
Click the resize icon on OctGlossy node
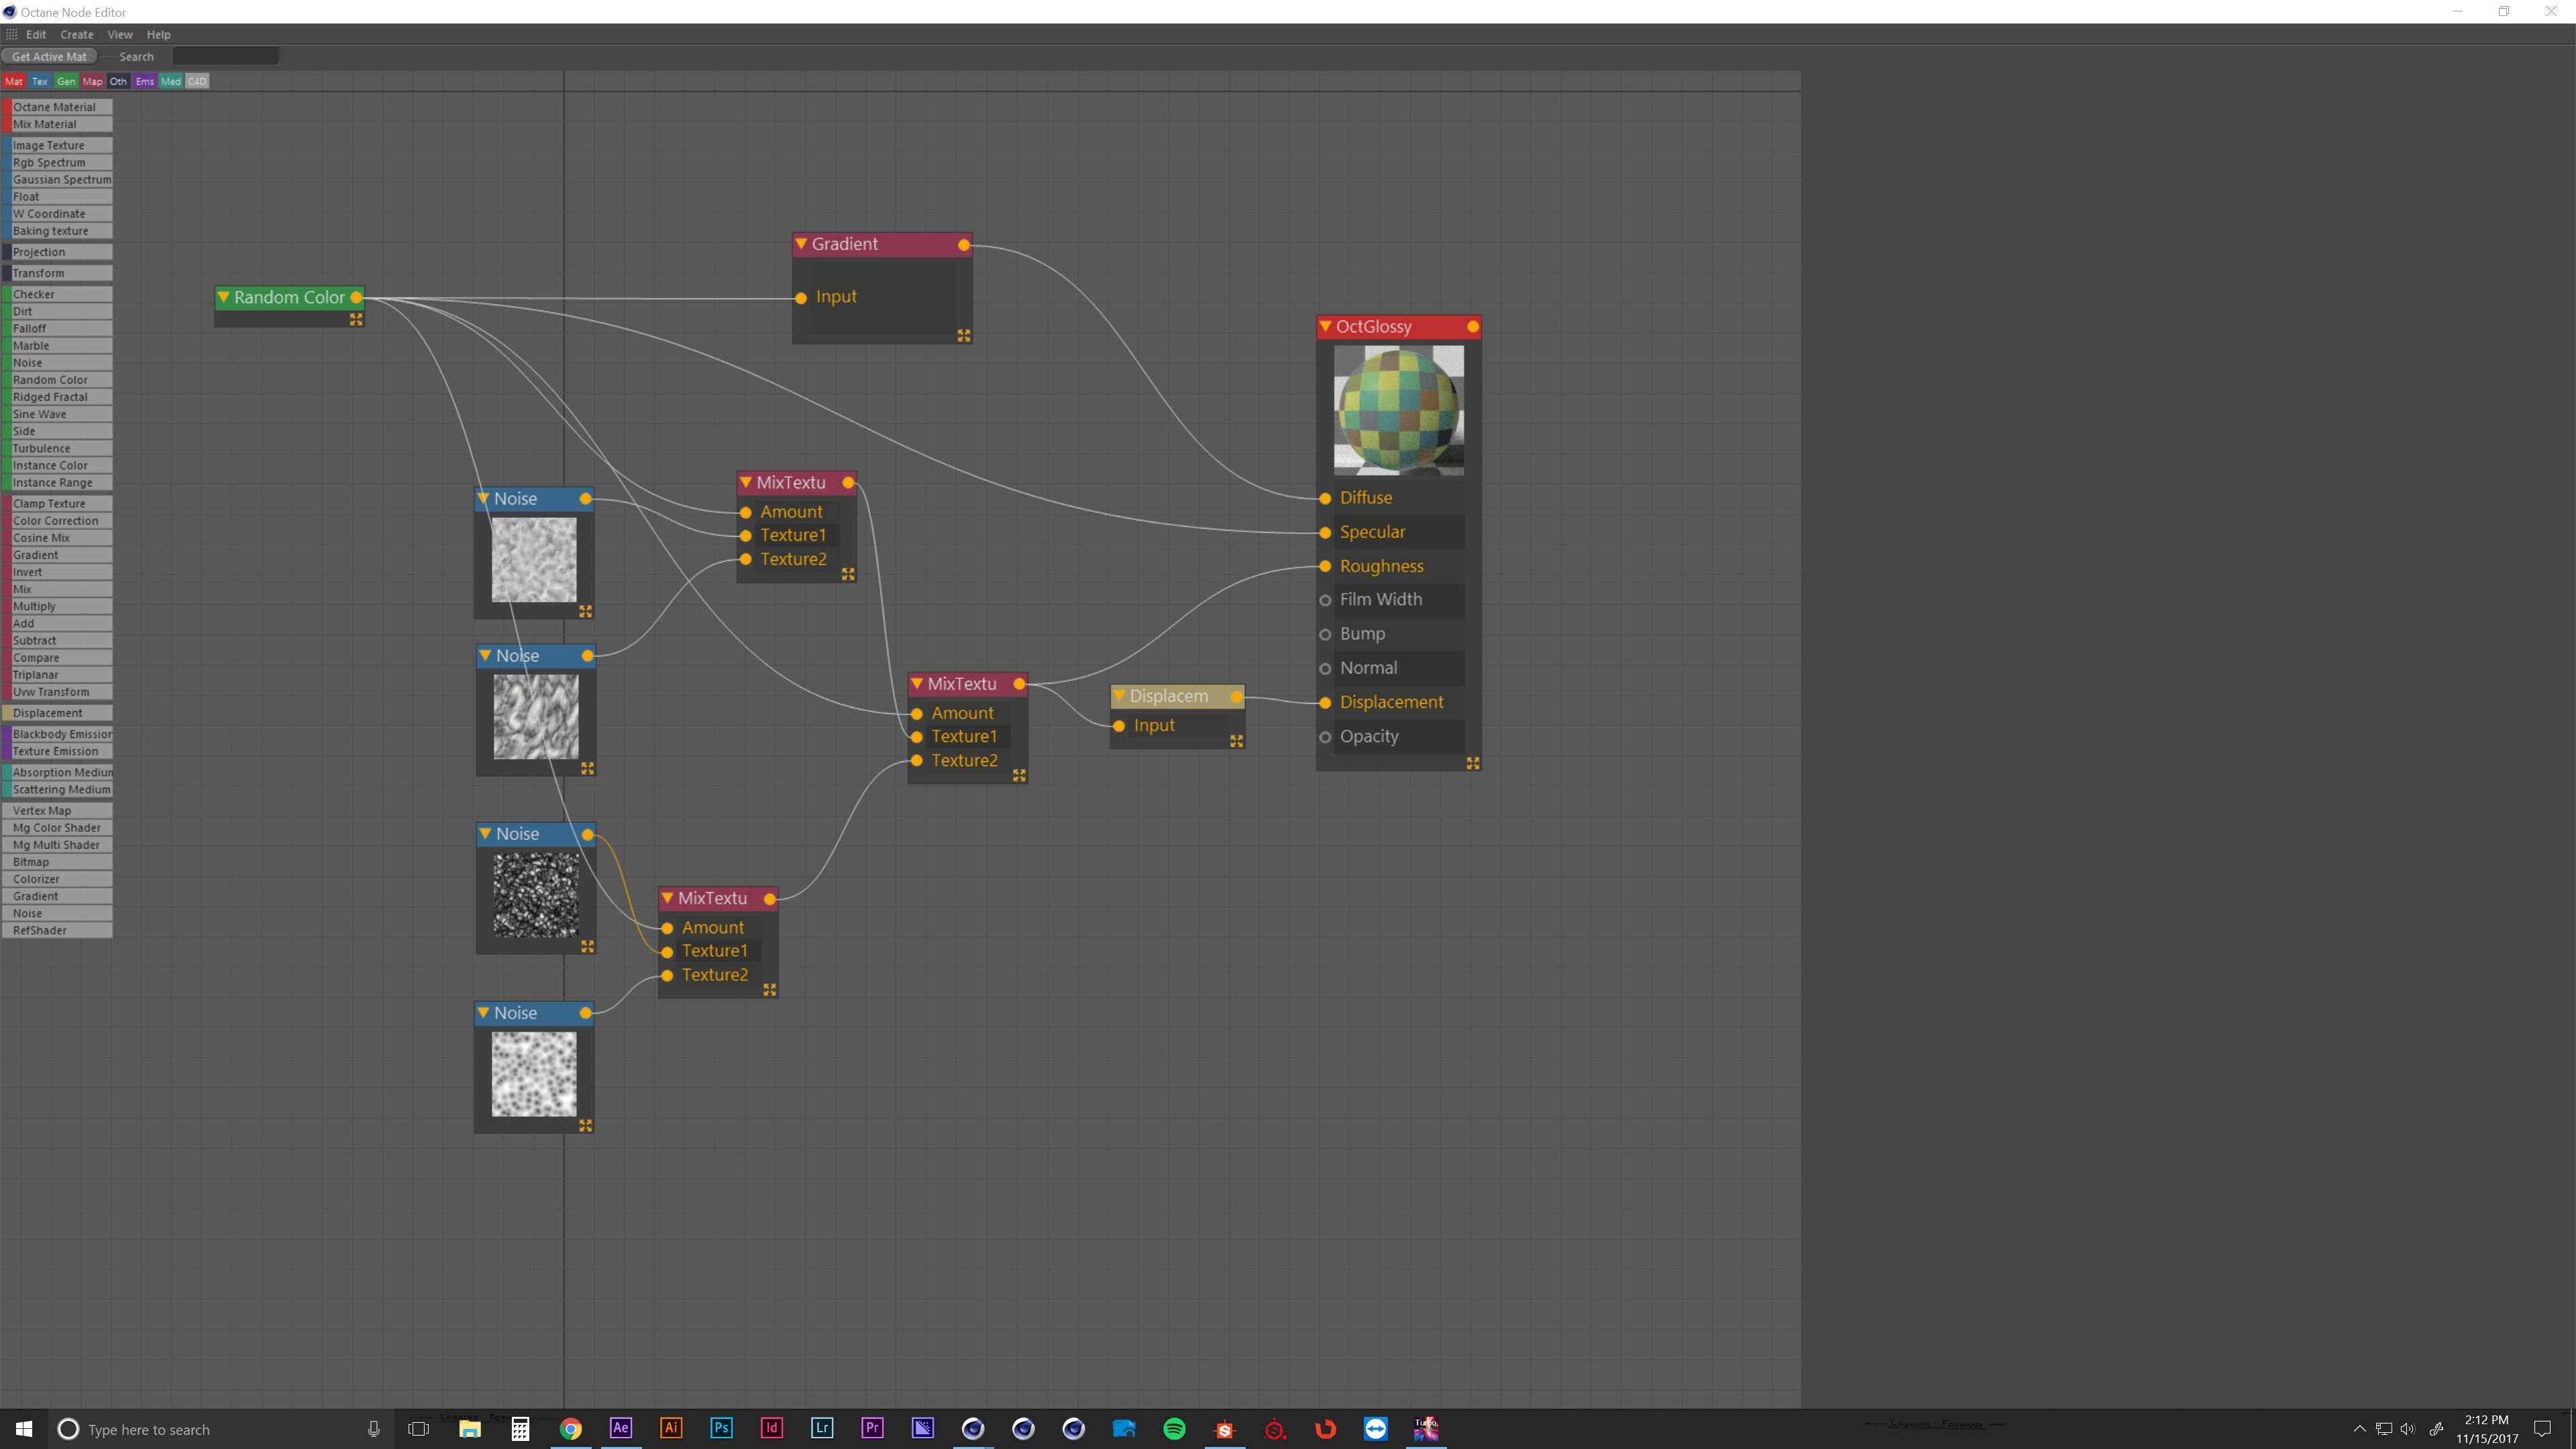1472,763
